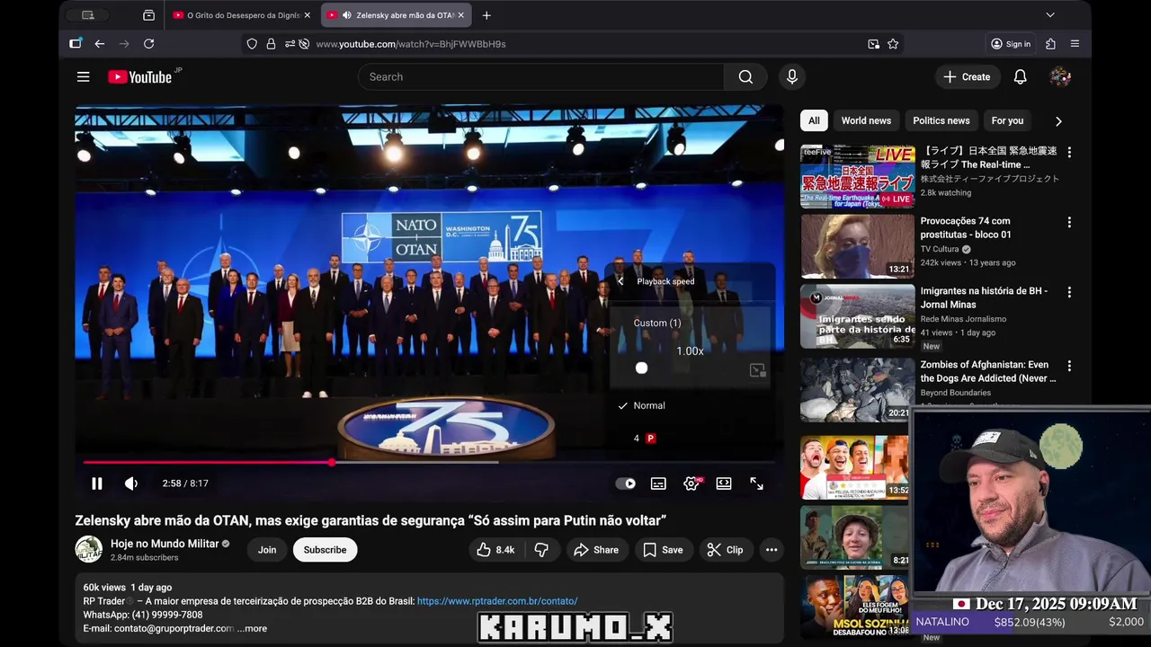Like the video with 8.4k likes
The width and height of the screenshot is (1151, 647).
495,550
